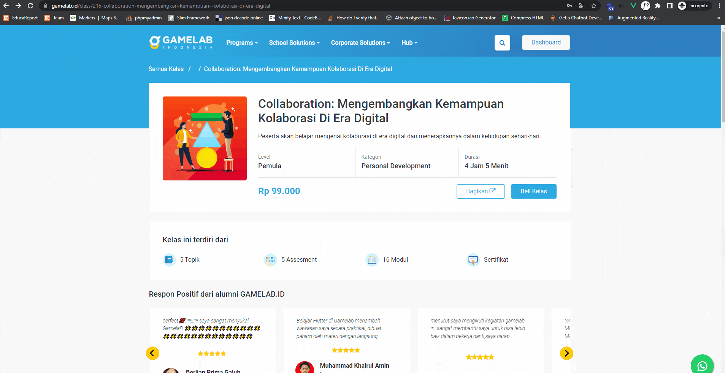Click the Incognito profile indicator
Image resolution: width=725 pixels, height=373 pixels.
pyautogui.click(x=694, y=6)
